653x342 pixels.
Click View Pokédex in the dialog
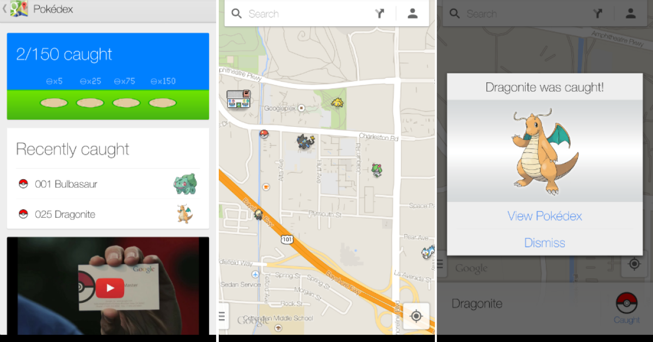[545, 216]
